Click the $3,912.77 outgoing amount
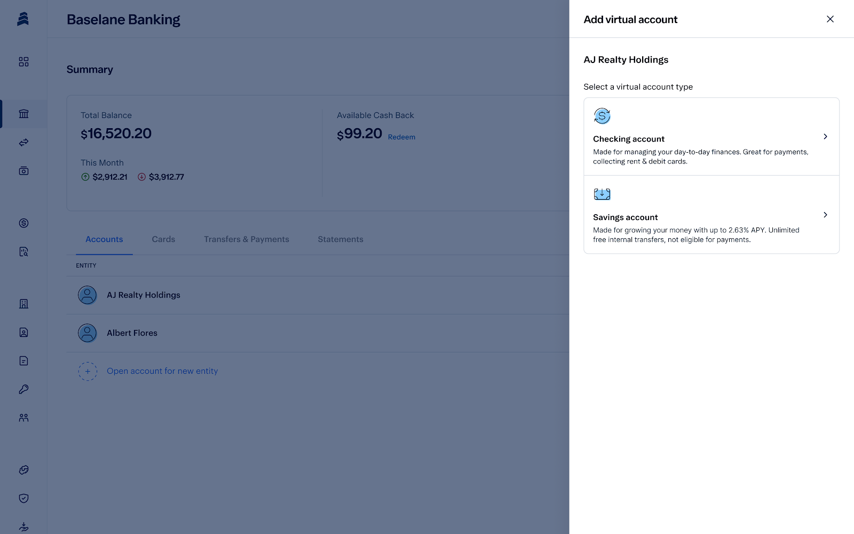The width and height of the screenshot is (854, 534). (x=167, y=177)
